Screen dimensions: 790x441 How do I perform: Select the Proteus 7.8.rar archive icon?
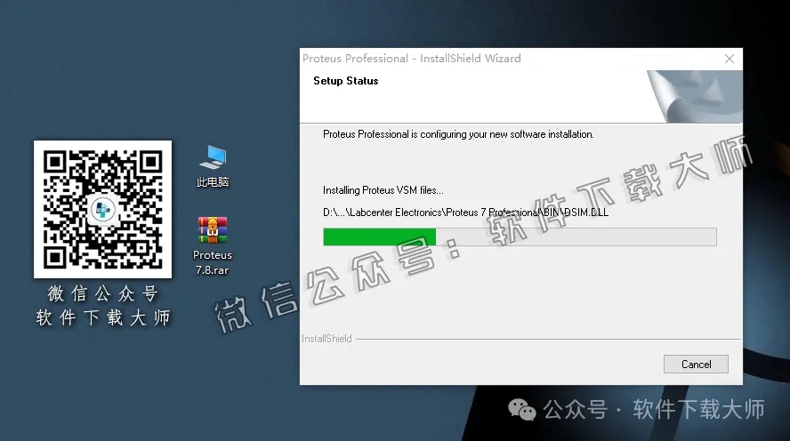coord(213,229)
